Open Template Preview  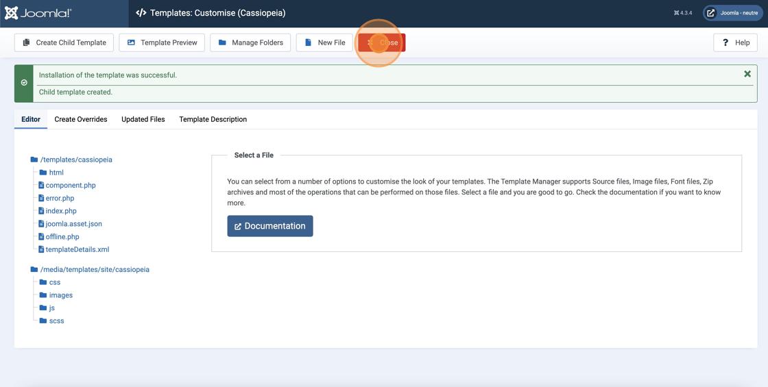pos(162,42)
